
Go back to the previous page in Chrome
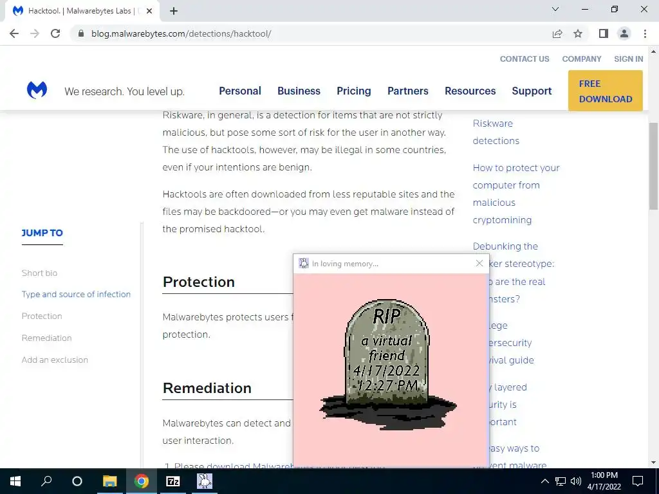click(14, 33)
